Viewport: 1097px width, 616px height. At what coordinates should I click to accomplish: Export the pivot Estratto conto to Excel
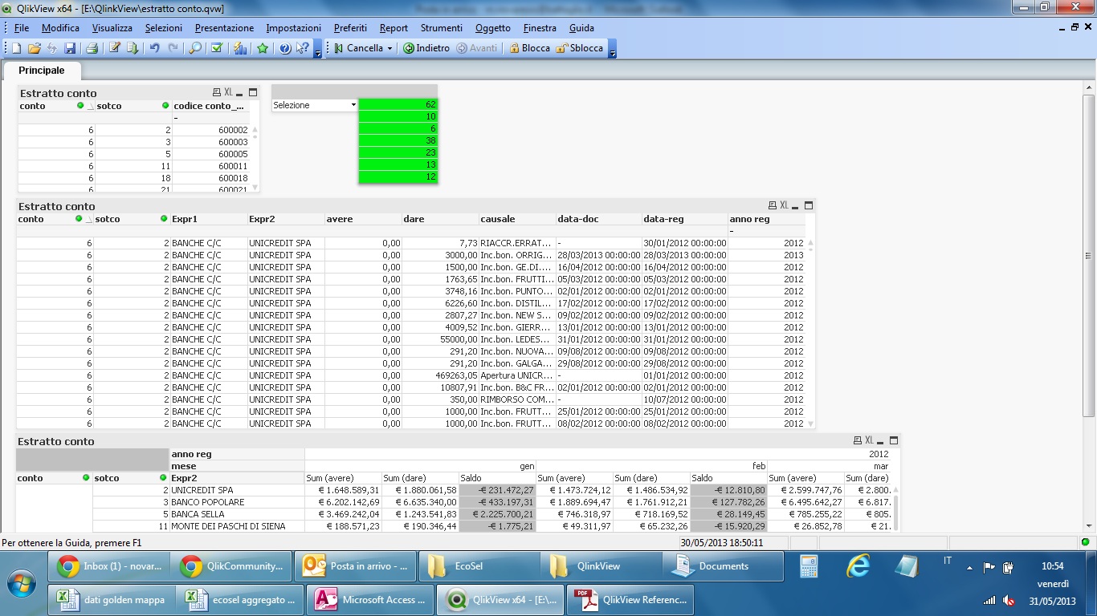pyautogui.click(x=869, y=440)
